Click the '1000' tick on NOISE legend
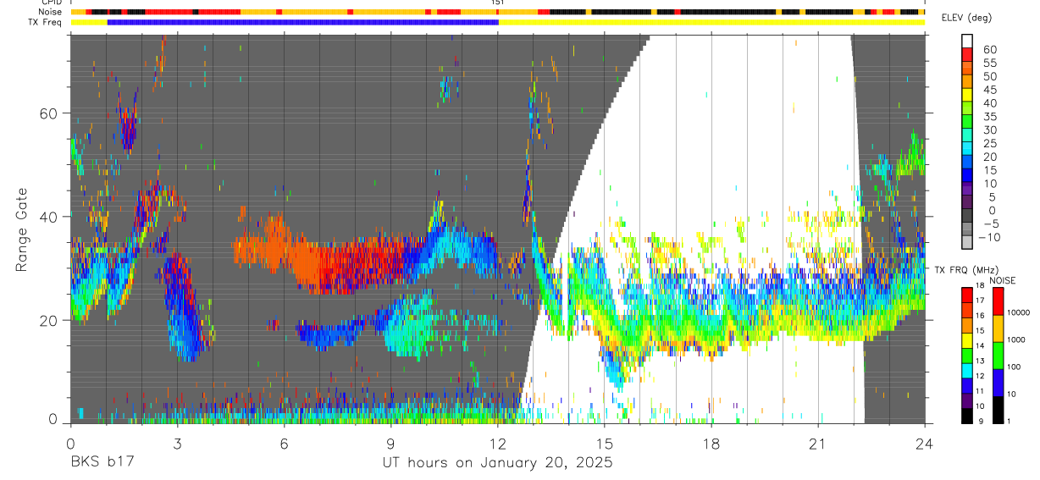Viewport: 1040px width, 480px height. point(1016,339)
